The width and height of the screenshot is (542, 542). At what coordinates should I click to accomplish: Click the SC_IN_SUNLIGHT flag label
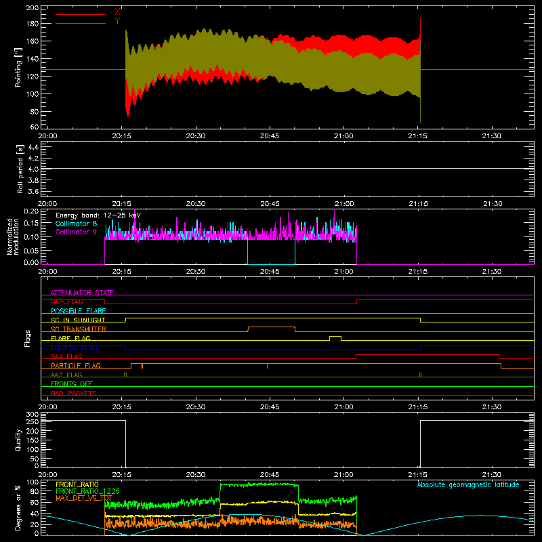[78, 320]
